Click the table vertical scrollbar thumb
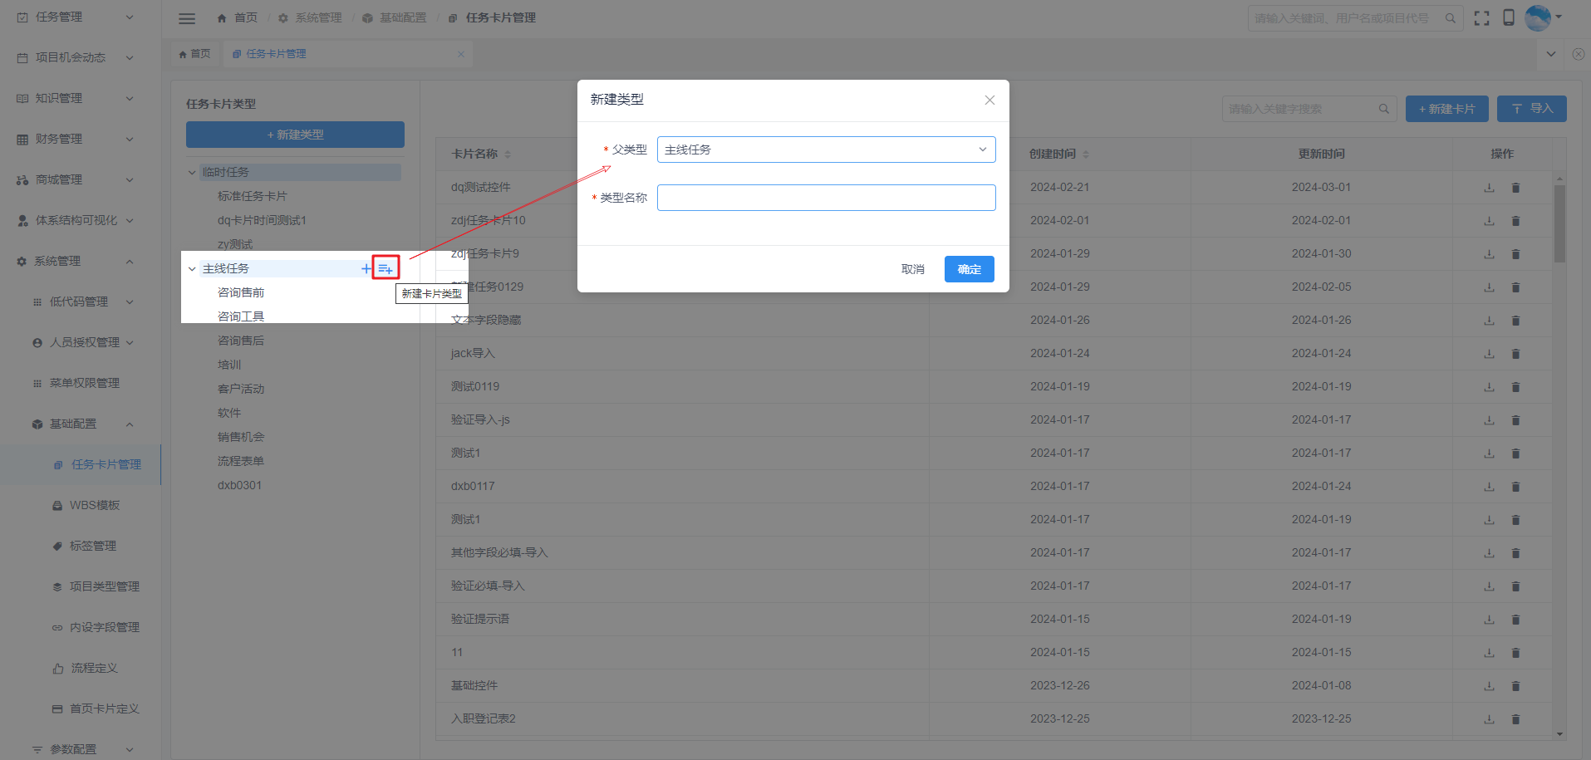 pos(1559,223)
